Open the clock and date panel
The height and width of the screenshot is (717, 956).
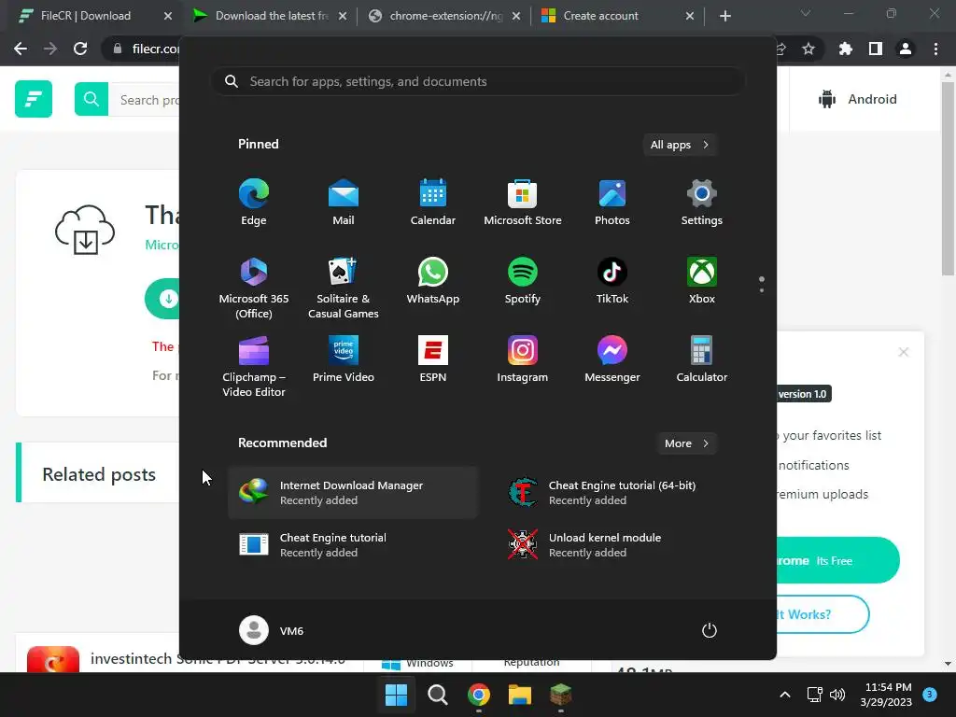(x=887, y=695)
